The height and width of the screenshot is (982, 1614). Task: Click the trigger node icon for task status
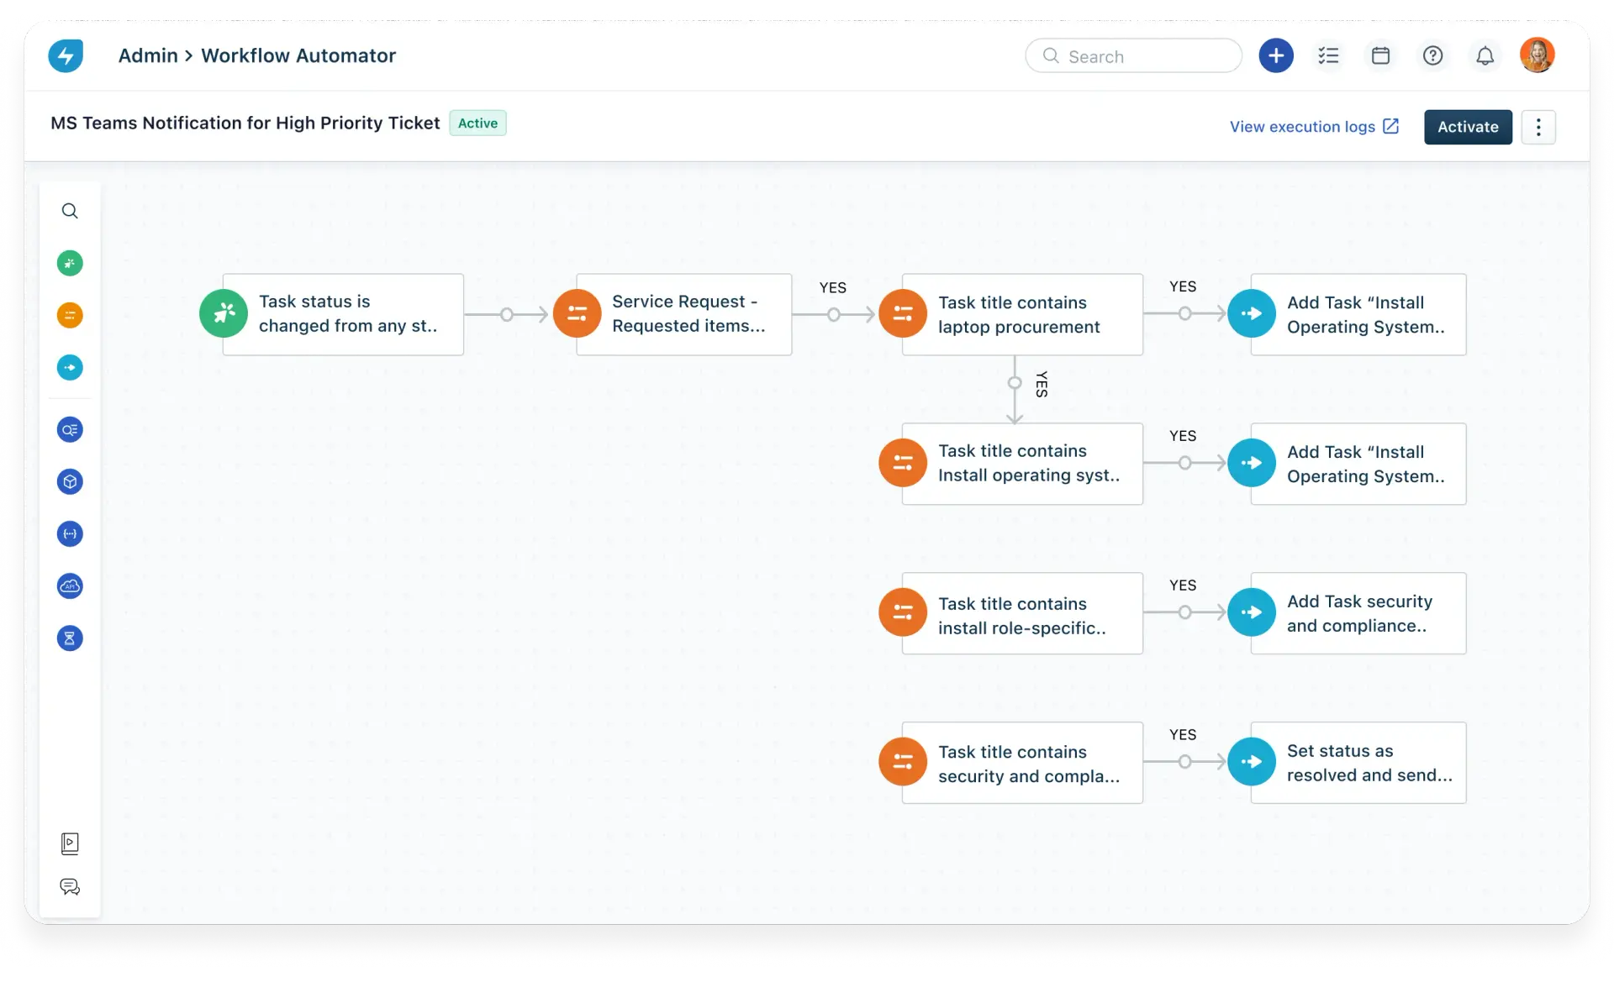(224, 313)
